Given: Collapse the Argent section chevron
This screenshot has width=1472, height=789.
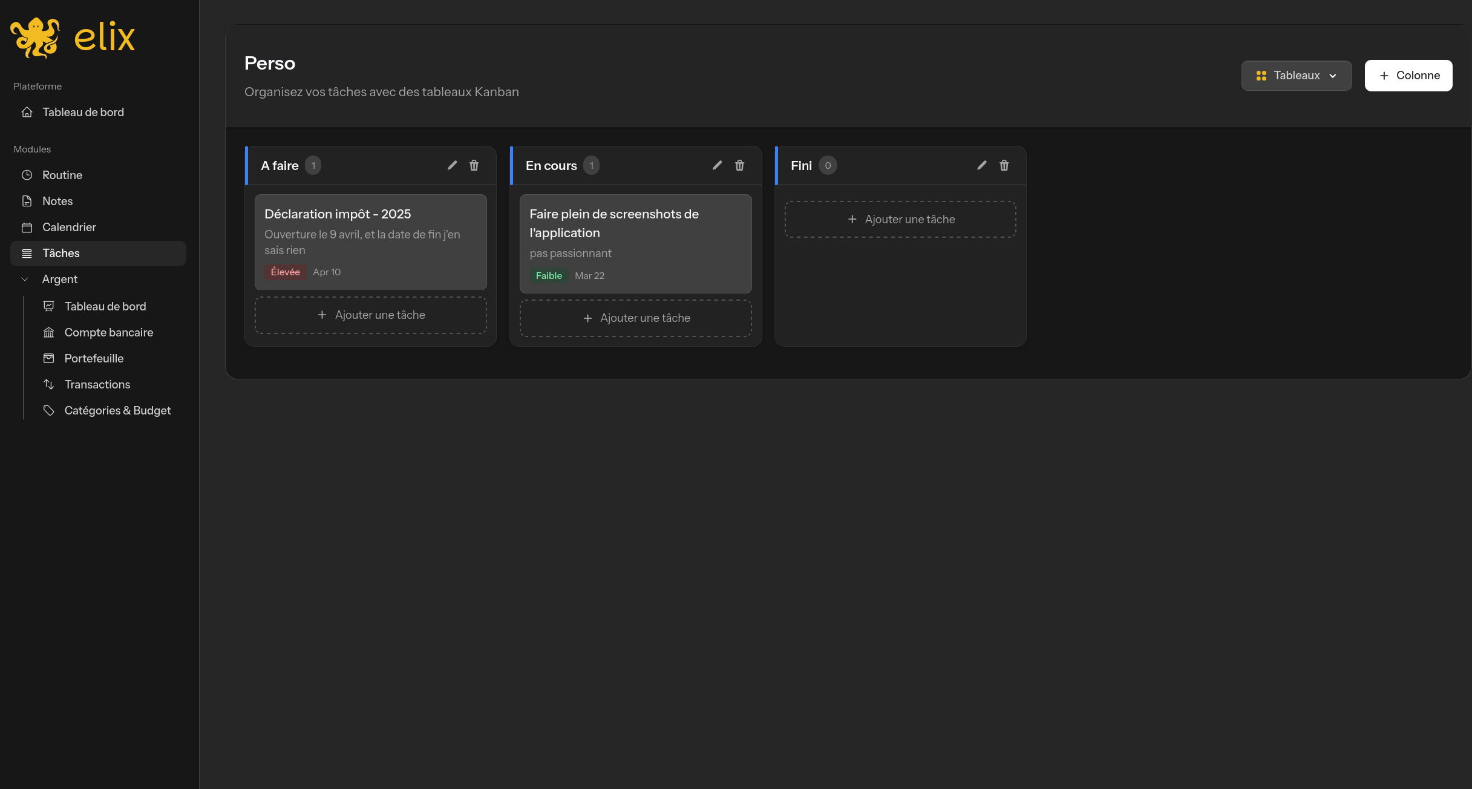Looking at the screenshot, I should (x=24, y=279).
